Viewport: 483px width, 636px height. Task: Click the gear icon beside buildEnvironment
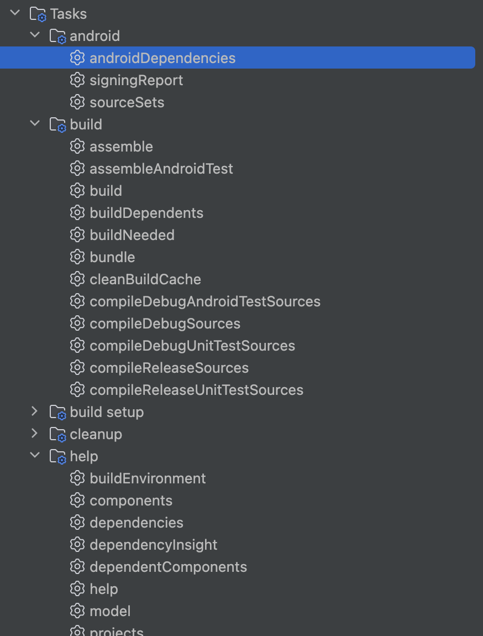coord(78,478)
